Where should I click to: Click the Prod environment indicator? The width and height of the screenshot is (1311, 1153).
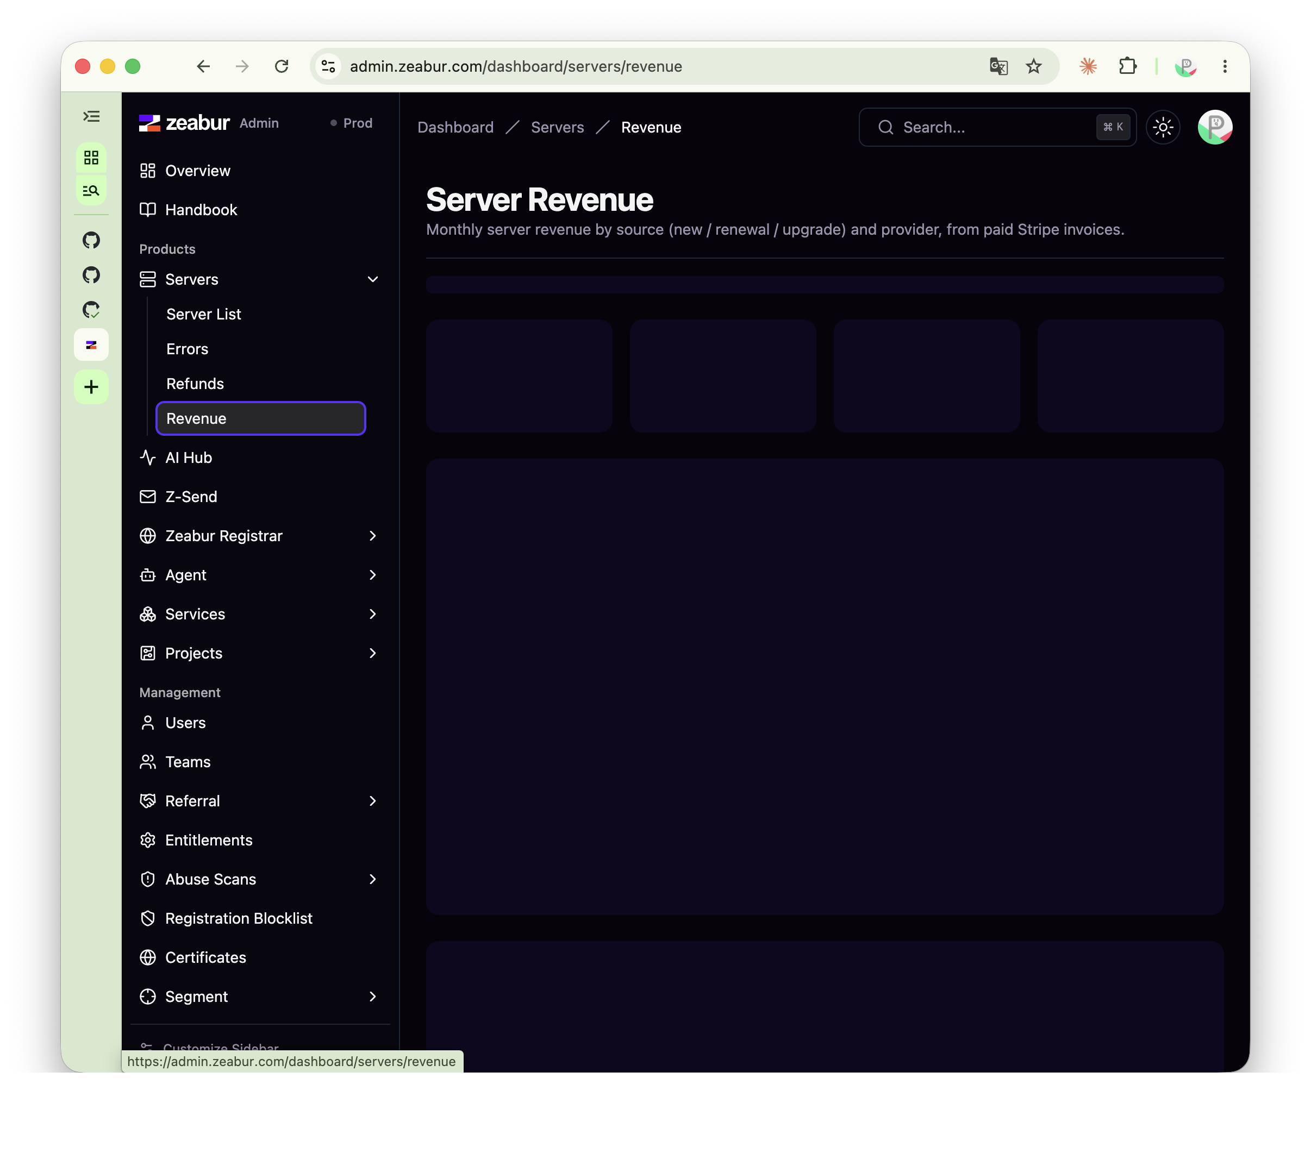point(352,122)
